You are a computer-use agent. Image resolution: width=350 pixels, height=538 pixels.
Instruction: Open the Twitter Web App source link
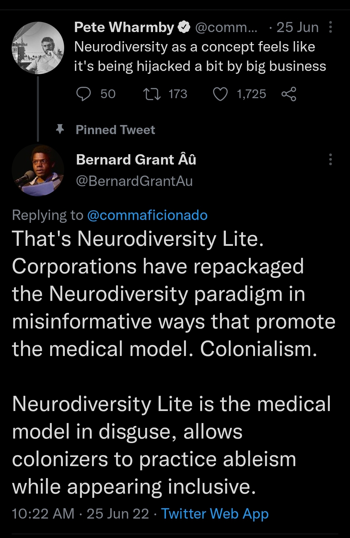tap(215, 514)
